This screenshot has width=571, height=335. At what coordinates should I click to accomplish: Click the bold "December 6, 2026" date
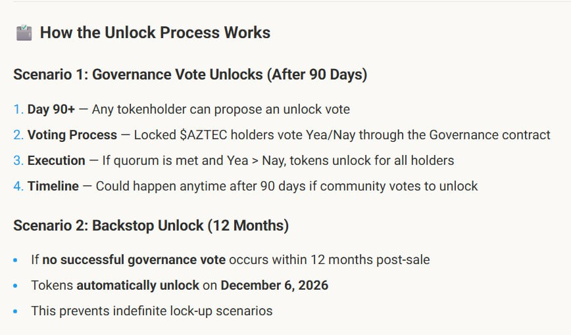point(274,286)
